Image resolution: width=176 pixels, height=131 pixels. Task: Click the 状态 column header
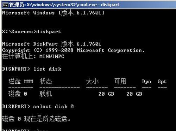46,81
